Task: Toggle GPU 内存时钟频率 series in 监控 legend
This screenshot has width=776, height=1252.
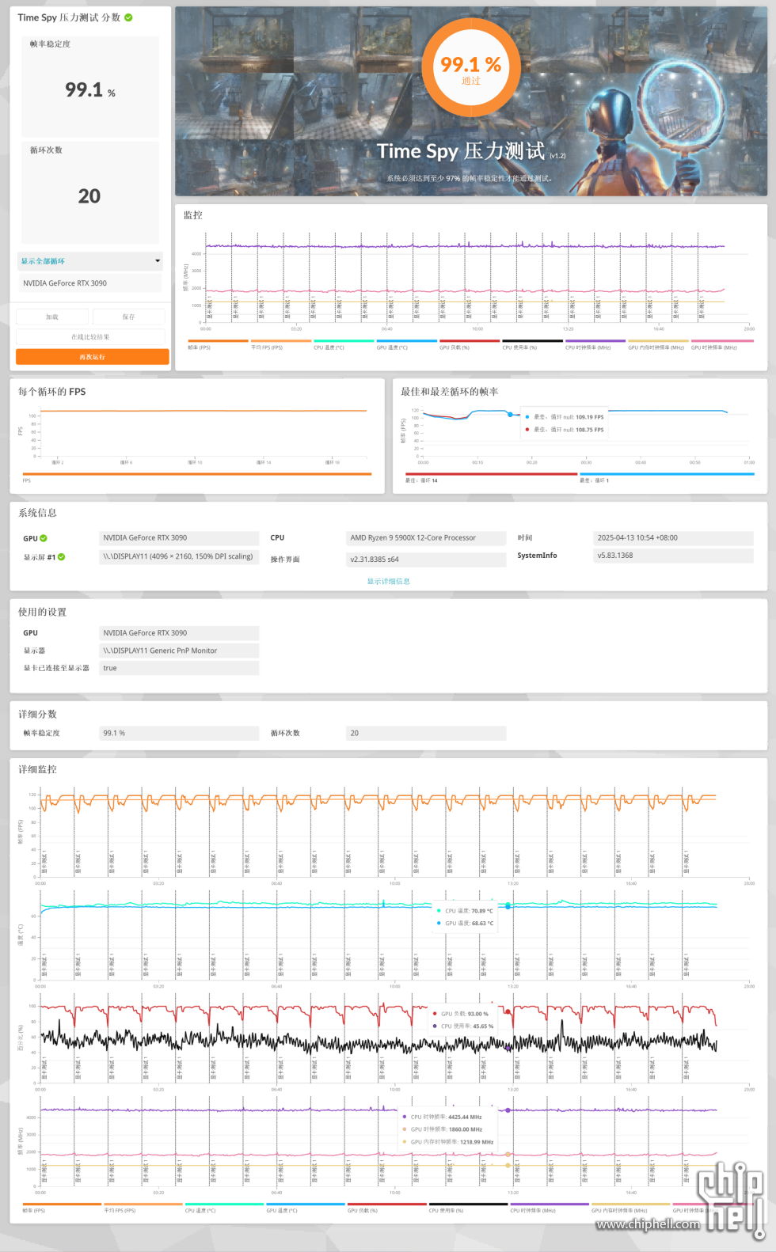Action: point(658,345)
